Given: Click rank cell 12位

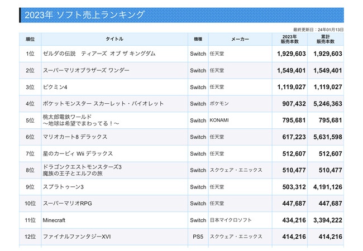Looking at the screenshot, I should (30, 236).
